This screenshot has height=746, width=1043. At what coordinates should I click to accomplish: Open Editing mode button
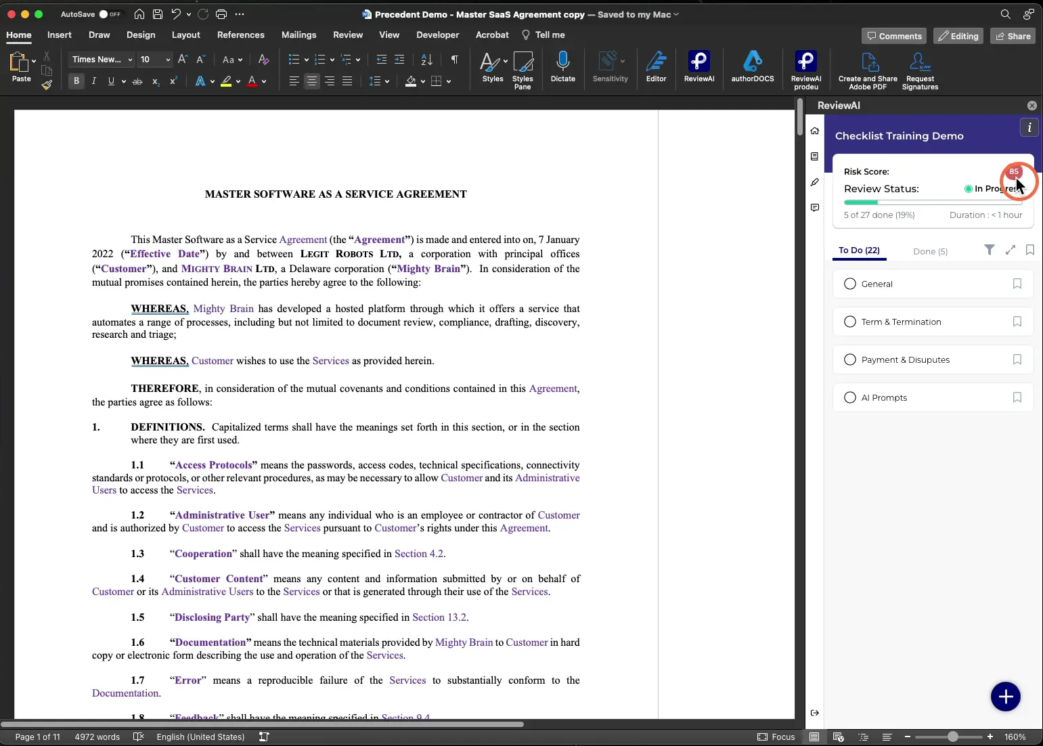point(958,36)
